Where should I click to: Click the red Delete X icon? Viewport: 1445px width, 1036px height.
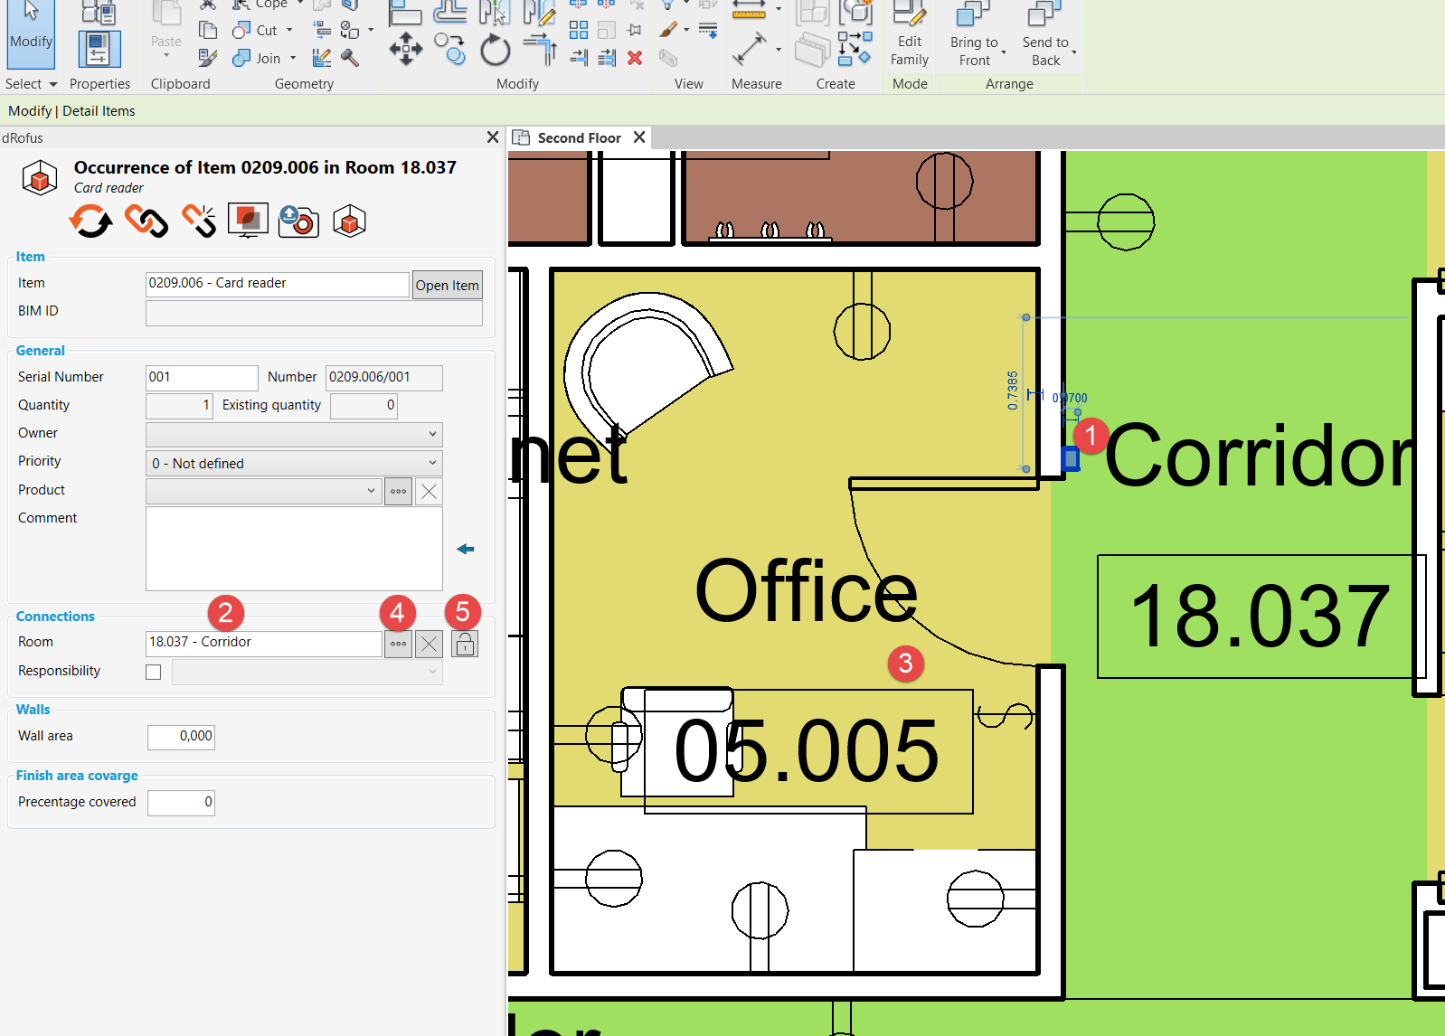635,58
